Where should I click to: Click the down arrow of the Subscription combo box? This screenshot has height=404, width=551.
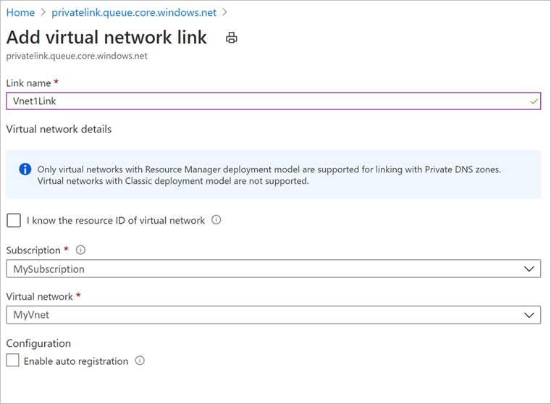pos(527,269)
